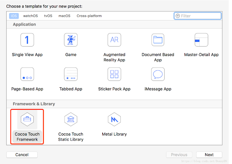232x164 pixels.
Task: Click the Sticker Pack App label
Action: (115, 89)
